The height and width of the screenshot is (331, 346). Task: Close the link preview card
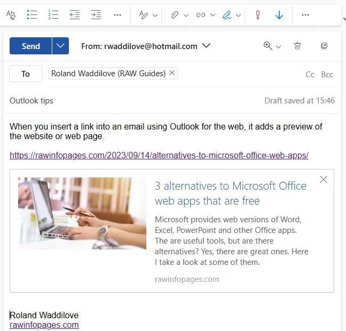(324, 180)
